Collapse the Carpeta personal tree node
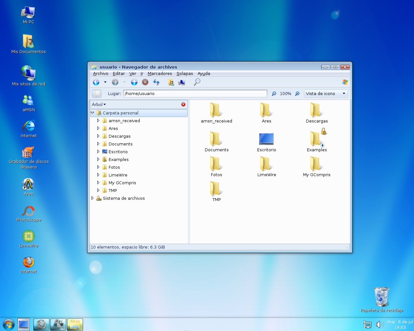414x331 pixels. 93,113
